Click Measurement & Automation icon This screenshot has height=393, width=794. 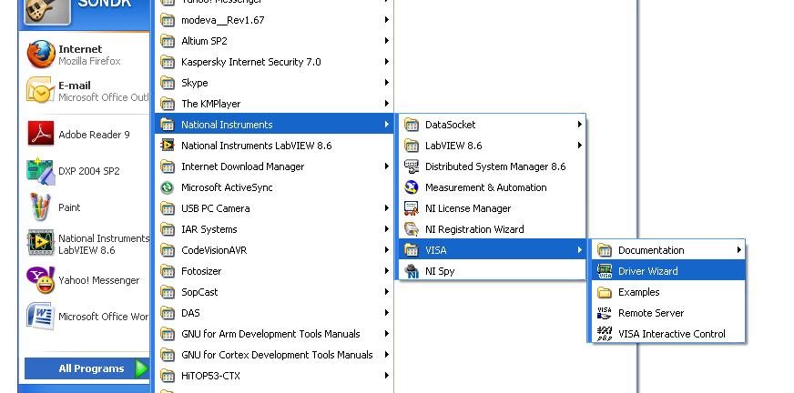pos(412,187)
